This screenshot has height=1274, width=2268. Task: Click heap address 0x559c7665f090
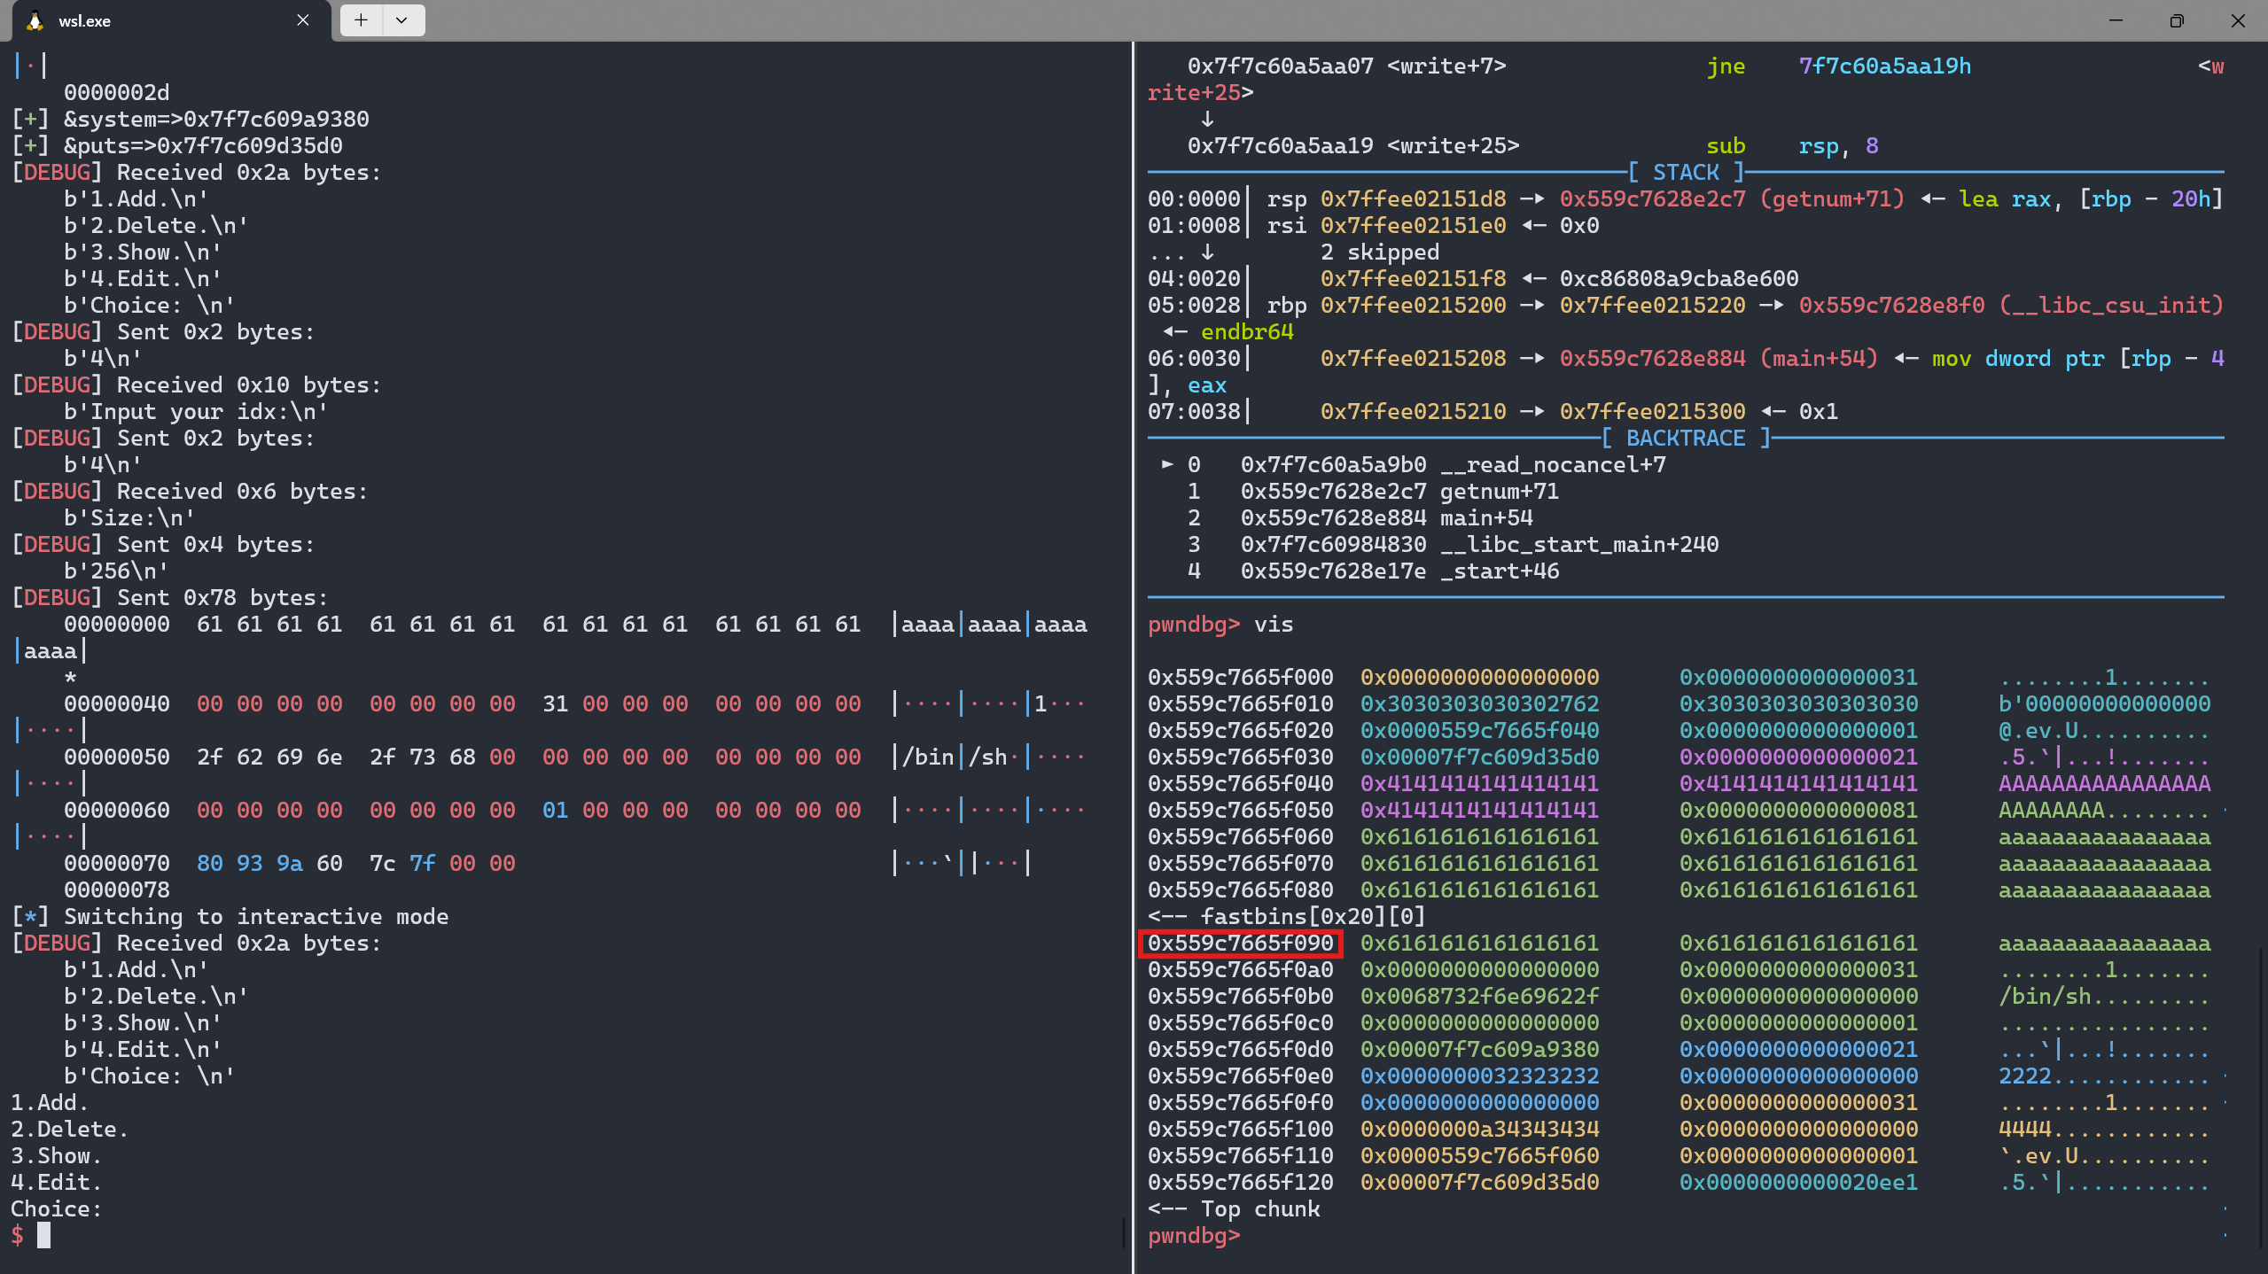1241,943
